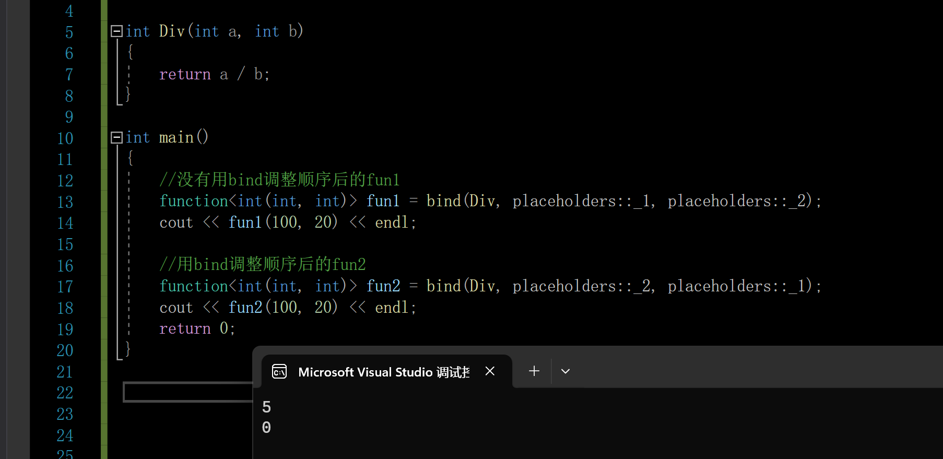Viewport: 943px width, 459px height.
Task: Click the Div function name on line 5
Action: (x=172, y=31)
